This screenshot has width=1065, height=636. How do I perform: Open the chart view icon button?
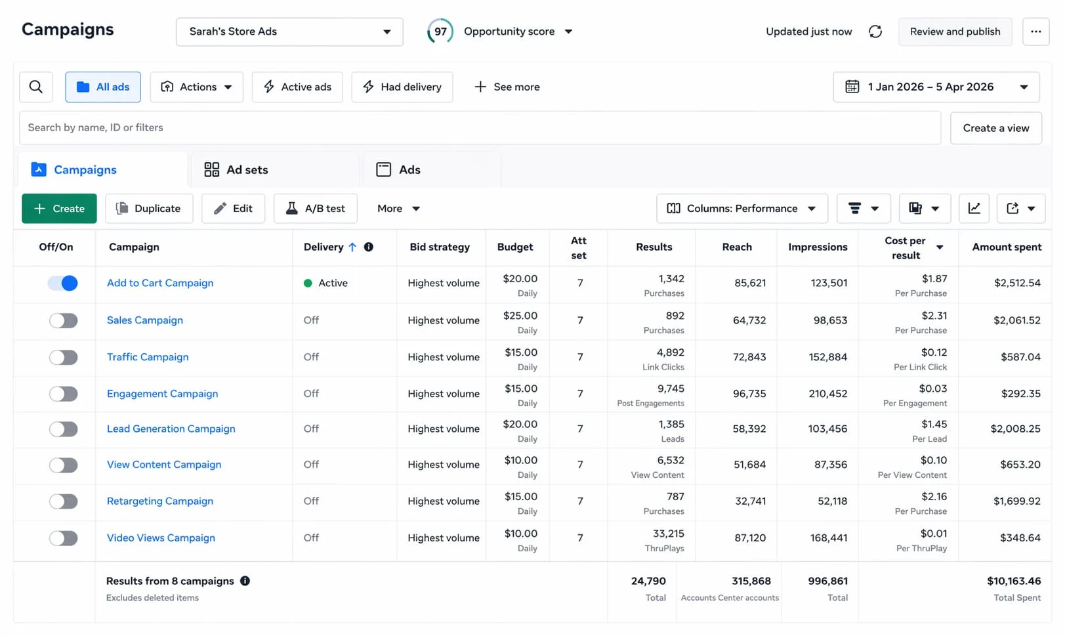974,208
